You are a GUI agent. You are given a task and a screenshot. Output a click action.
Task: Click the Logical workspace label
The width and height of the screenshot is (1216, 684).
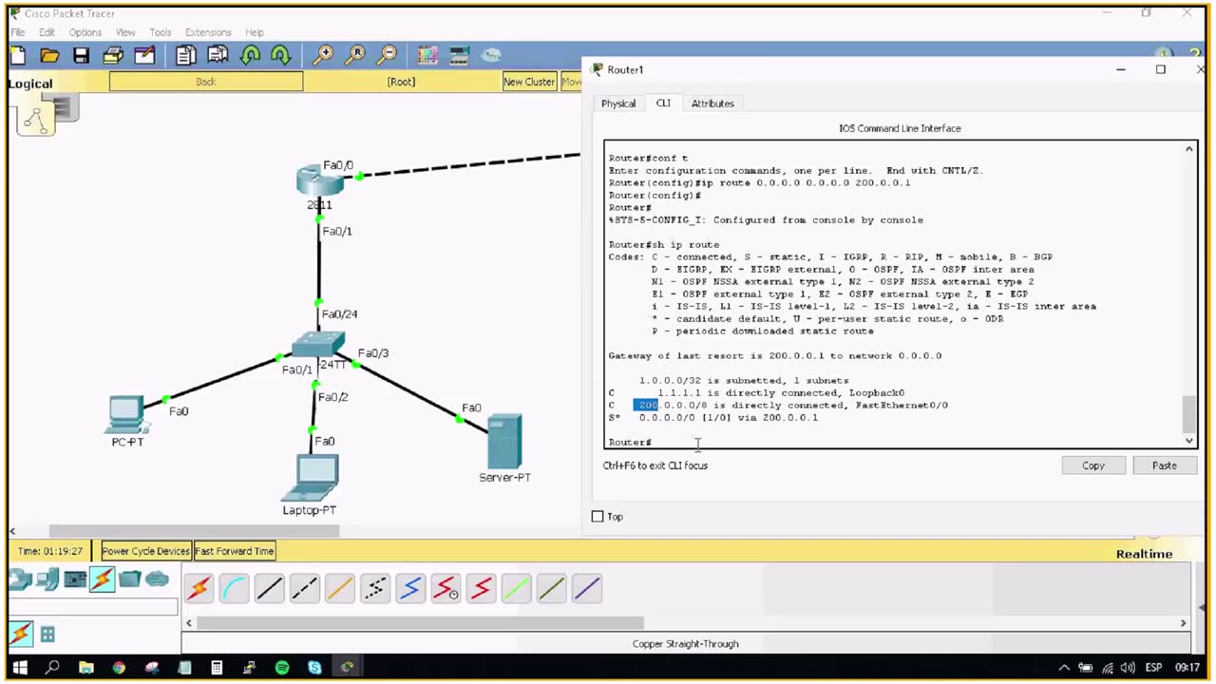pyautogui.click(x=30, y=84)
